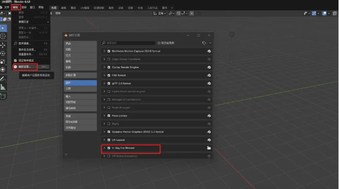
Task: Click the overlay spheres icon in header
Action: coord(324,14)
